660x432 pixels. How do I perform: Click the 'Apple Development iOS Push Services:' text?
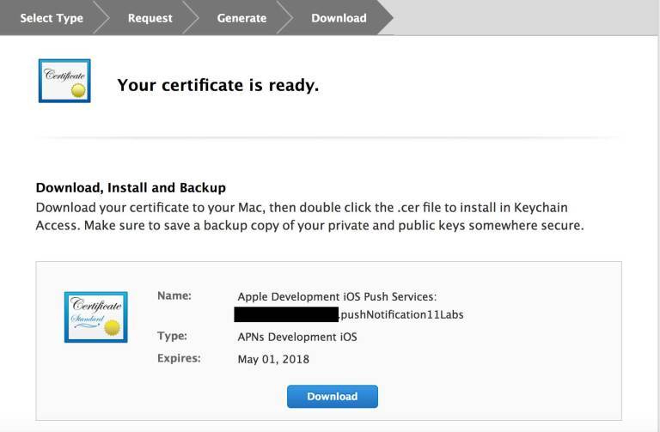tap(337, 296)
